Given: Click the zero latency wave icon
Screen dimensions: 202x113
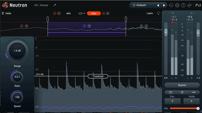Looking at the screenshot, I should click(189, 5).
